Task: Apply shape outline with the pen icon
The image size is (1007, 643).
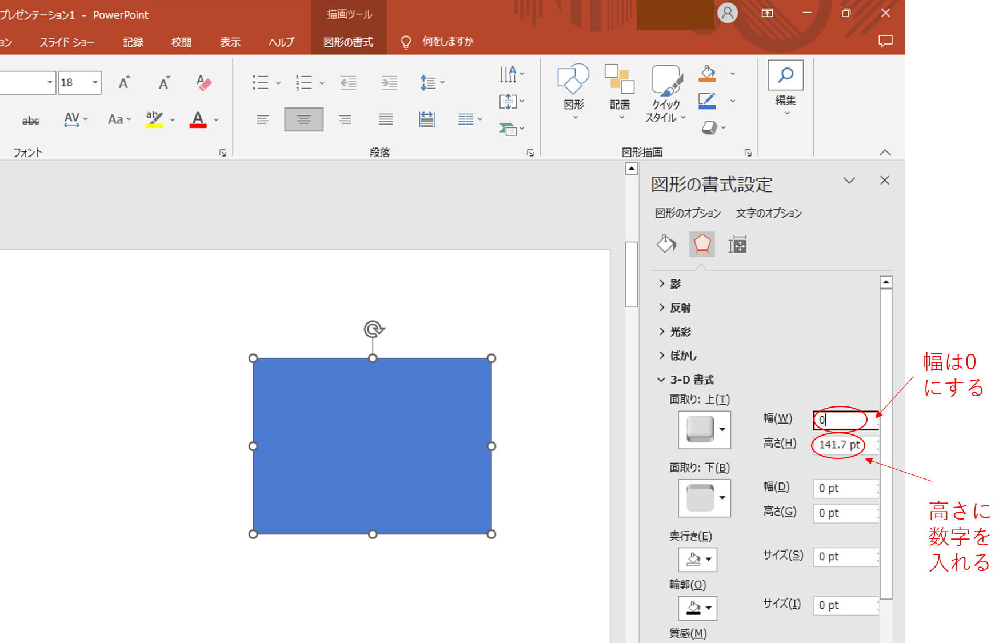Action: (x=707, y=101)
